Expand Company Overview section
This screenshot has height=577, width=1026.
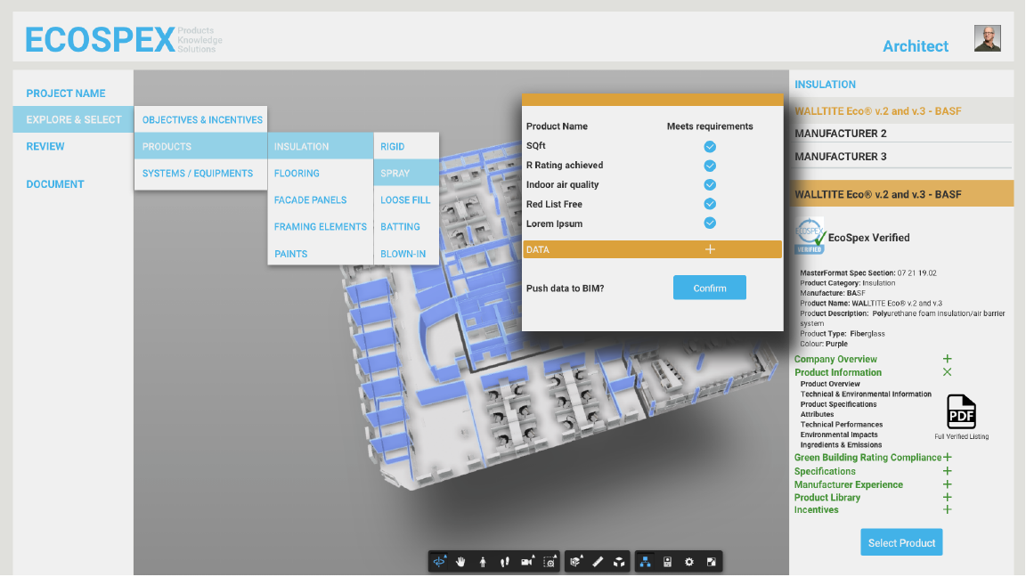(947, 359)
